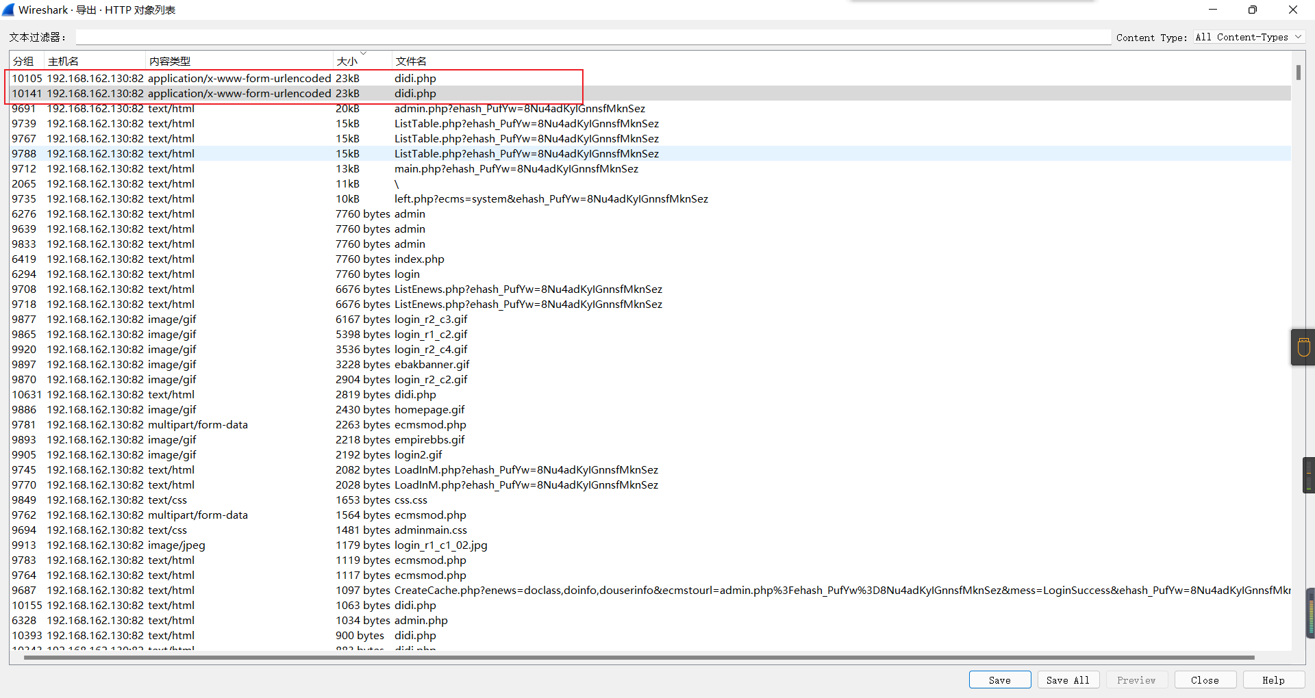Screen dimensions: 1315x698
Task: Select the 10631 didi.php 2819 bytes row
Action: (x=650, y=395)
